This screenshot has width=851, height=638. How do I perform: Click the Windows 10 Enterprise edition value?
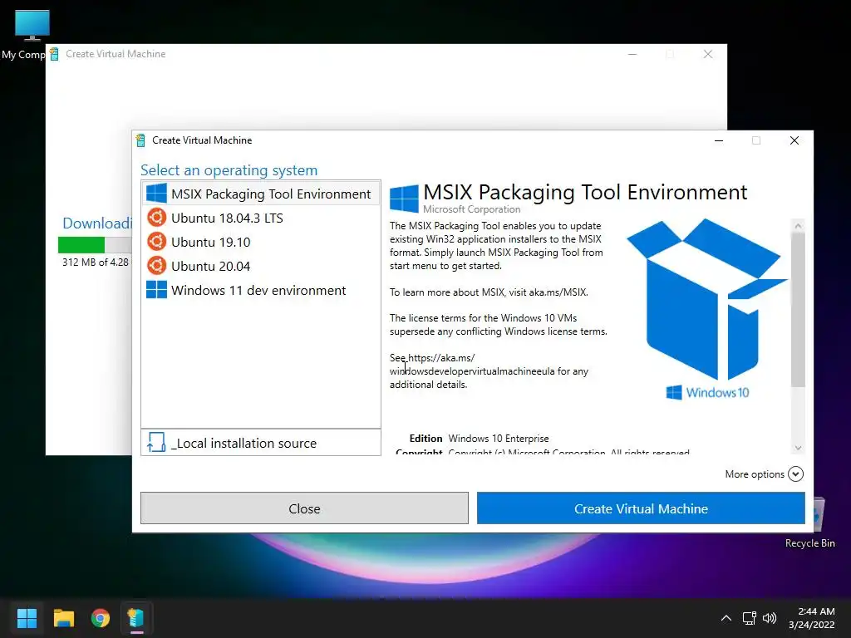[499, 439]
